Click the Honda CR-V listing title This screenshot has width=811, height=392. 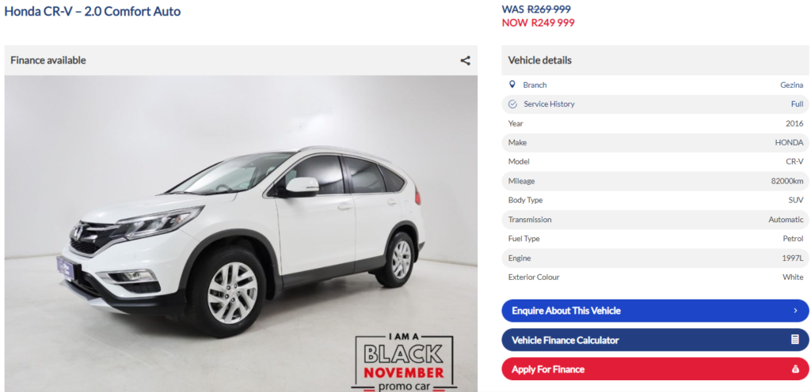(93, 11)
